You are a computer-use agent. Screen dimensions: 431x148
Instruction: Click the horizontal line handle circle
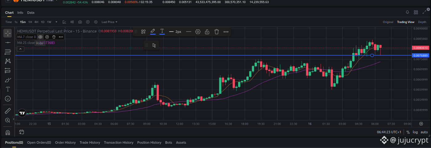[x=372, y=55]
